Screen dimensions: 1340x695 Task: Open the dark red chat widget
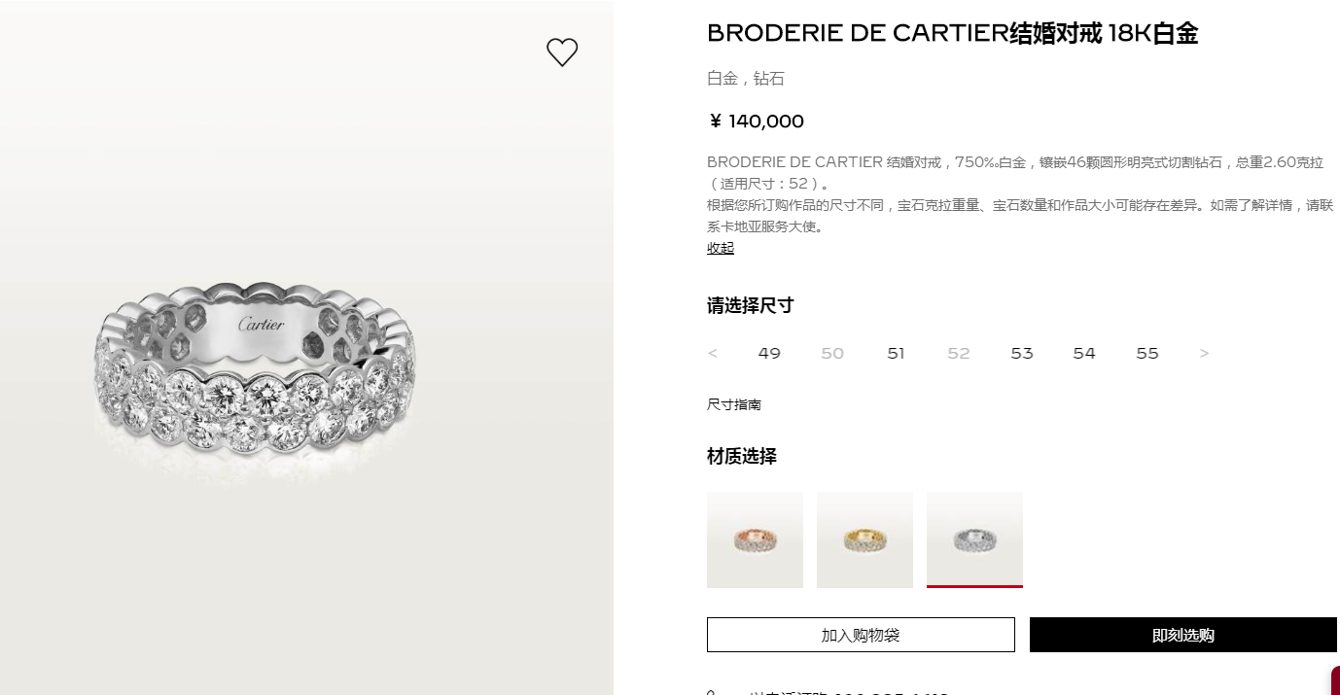[1335, 680]
